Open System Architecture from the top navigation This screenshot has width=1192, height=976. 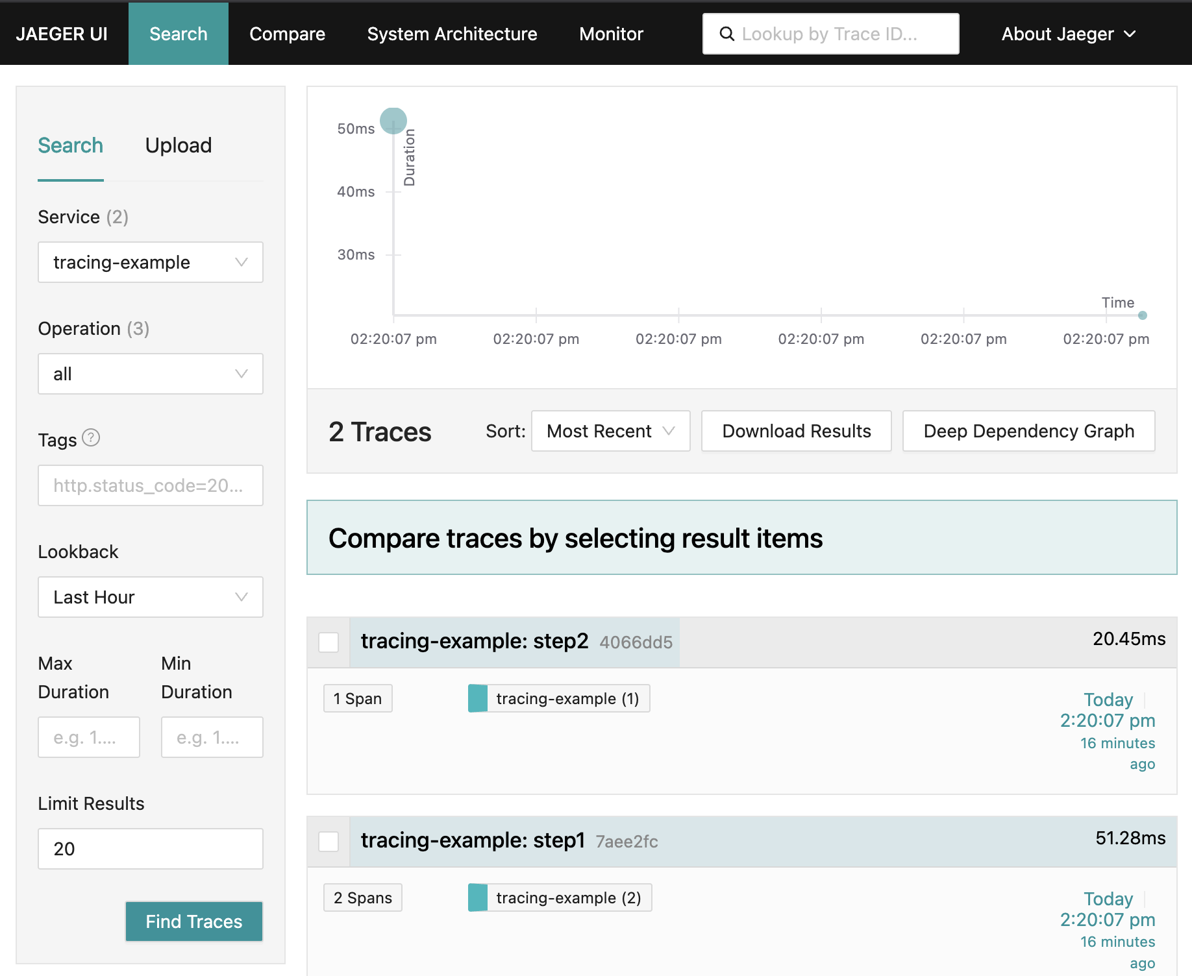tap(452, 34)
